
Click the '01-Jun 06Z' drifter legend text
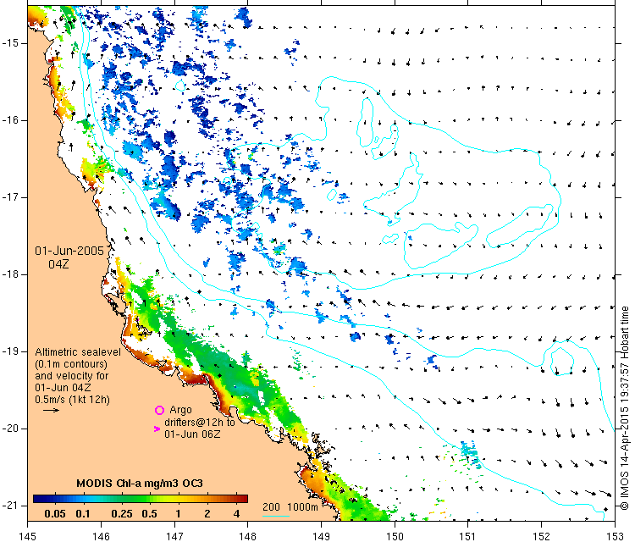(192, 434)
